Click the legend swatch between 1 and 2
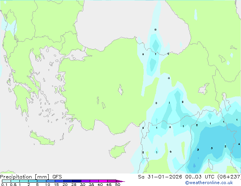Viewport: 241px width, 186px height. (x=24, y=181)
